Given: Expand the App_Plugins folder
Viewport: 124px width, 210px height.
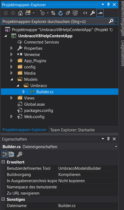Looking at the screenshot, I should pos(11,61).
